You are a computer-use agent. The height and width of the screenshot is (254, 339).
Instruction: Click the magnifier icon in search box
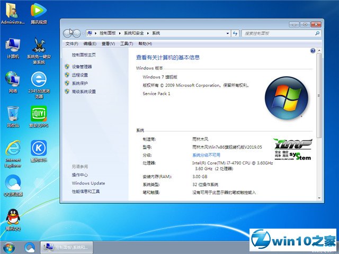pyautogui.click(x=317, y=33)
